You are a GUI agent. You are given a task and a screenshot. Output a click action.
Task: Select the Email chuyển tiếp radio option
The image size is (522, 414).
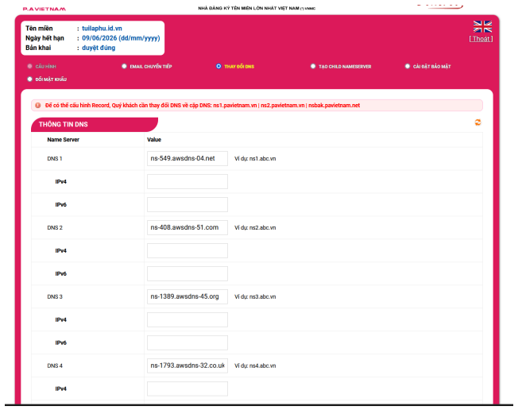click(124, 66)
